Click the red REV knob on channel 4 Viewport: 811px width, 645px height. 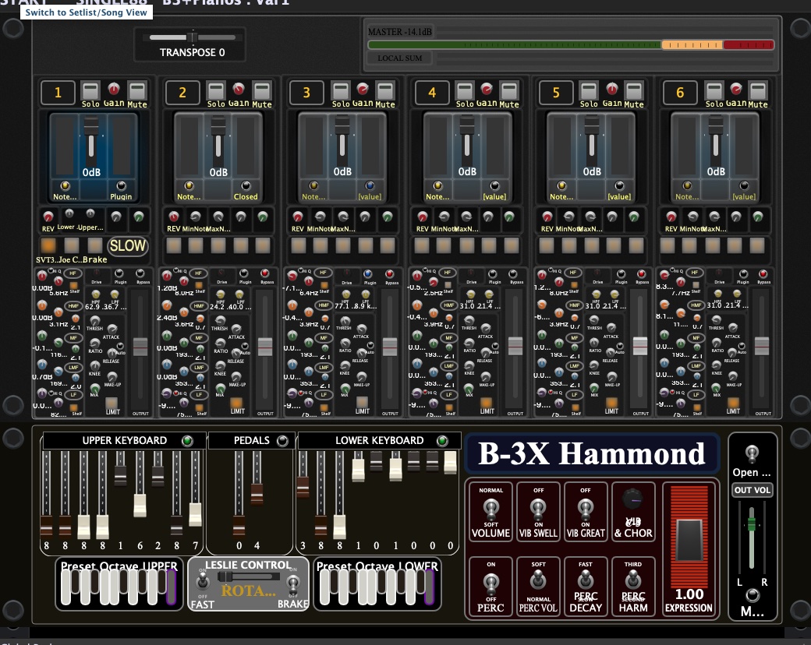(x=423, y=216)
